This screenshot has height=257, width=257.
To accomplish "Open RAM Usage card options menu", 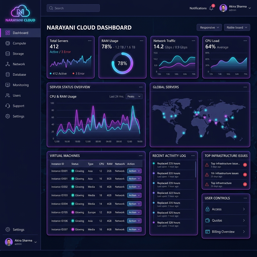I will (x=142, y=41).
